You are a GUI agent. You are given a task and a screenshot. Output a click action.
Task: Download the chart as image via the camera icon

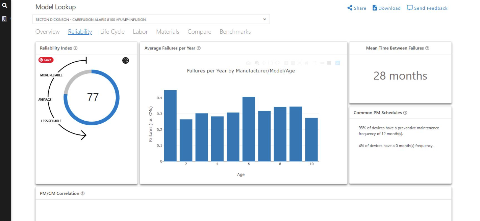tap(248, 63)
